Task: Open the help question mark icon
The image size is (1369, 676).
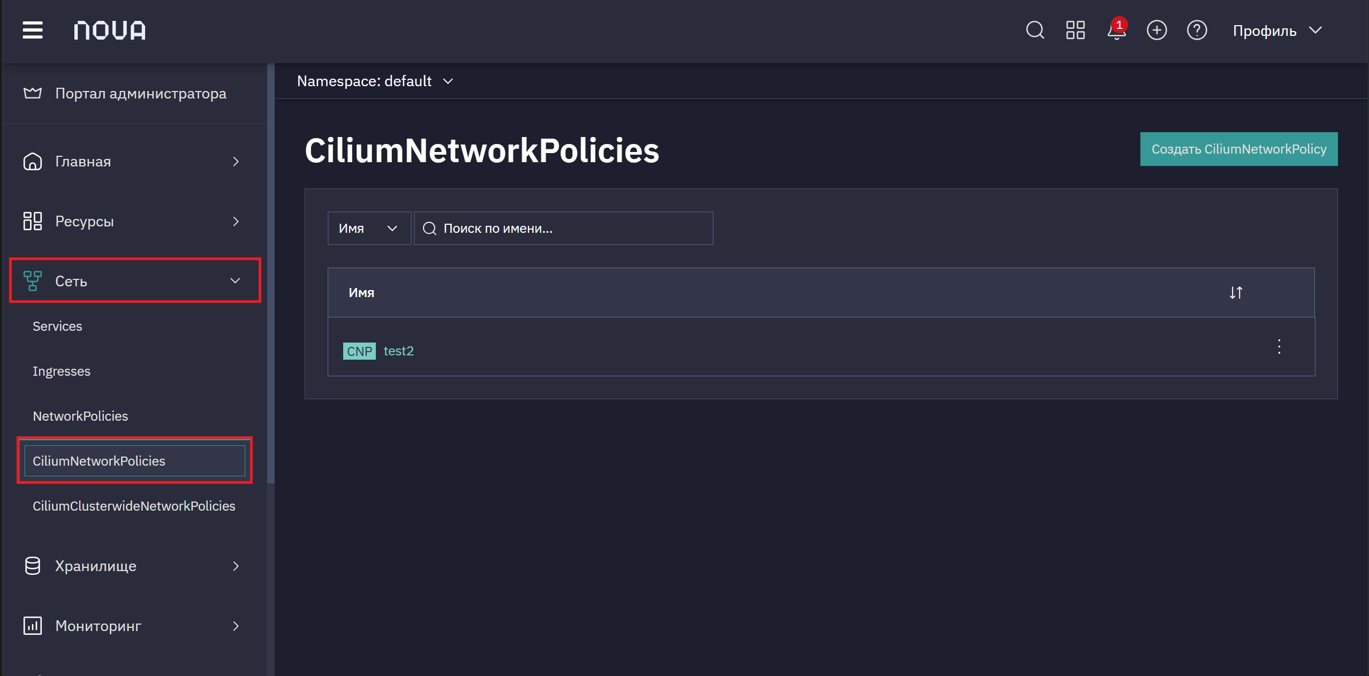Action: click(1197, 30)
